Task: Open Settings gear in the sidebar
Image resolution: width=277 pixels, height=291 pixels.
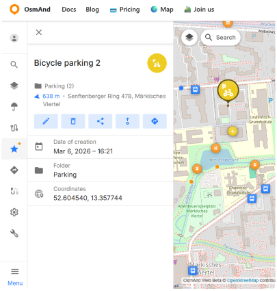Action: click(14, 212)
